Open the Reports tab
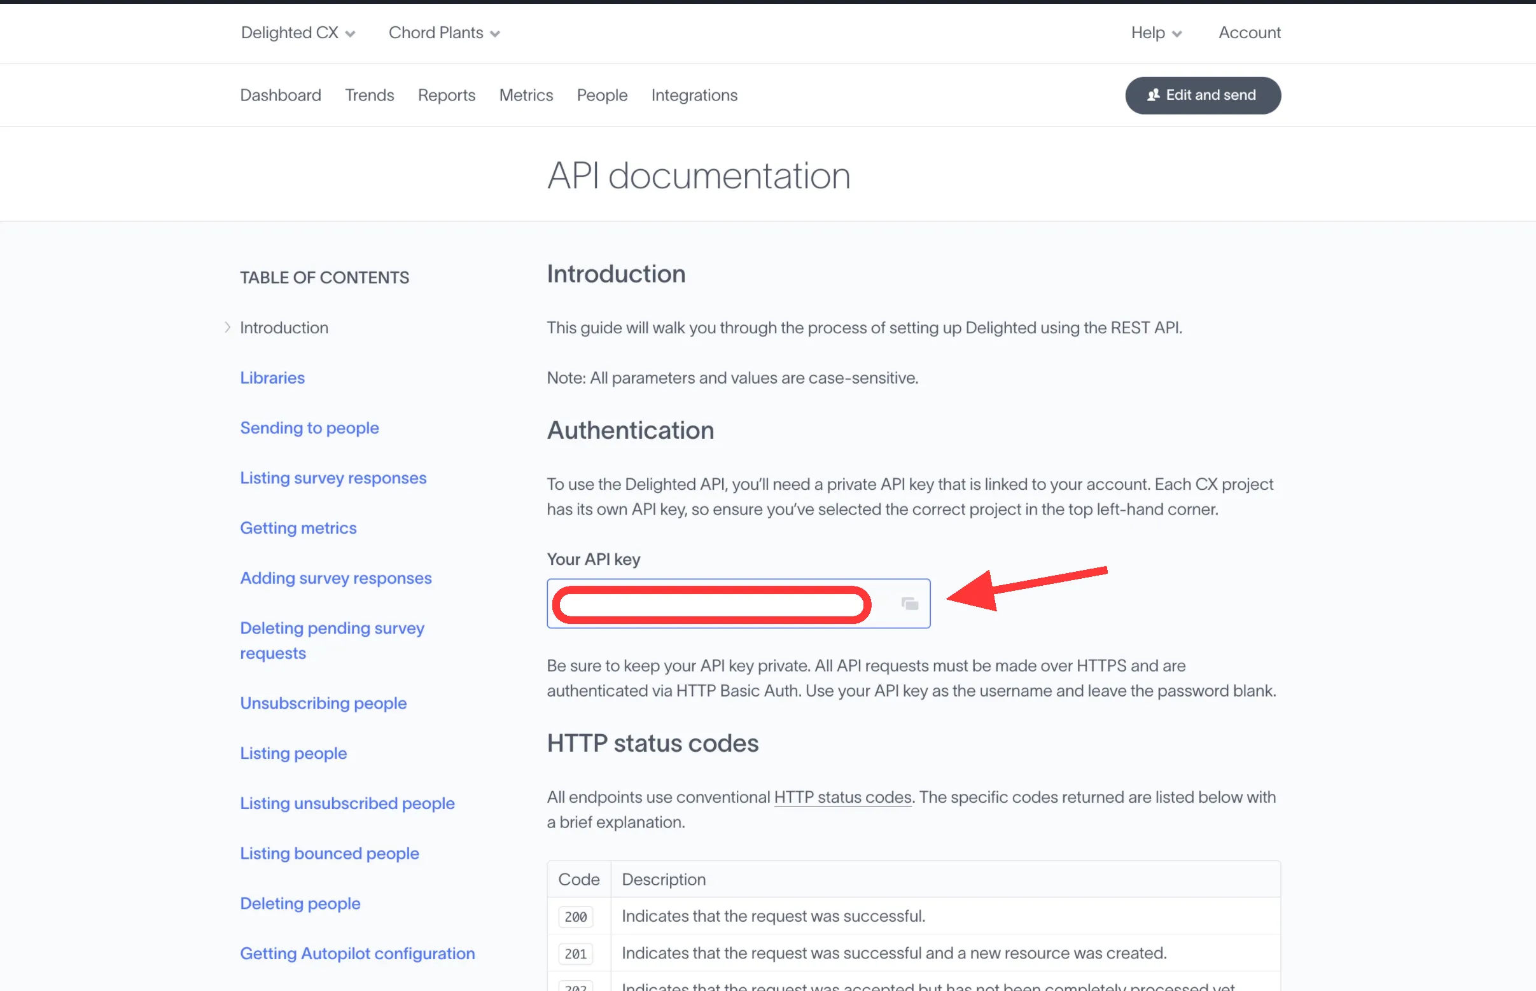This screenshot has width=1536, height=991. pos(447,95)
